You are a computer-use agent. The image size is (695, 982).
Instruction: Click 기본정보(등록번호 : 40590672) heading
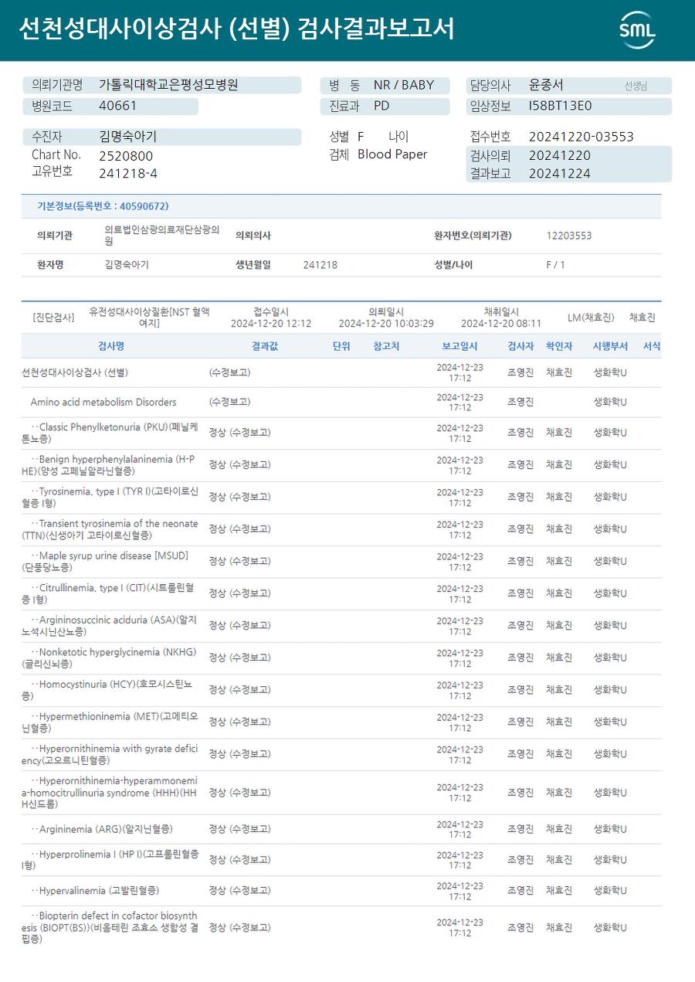pyautogui.click(x=103, y=206)
